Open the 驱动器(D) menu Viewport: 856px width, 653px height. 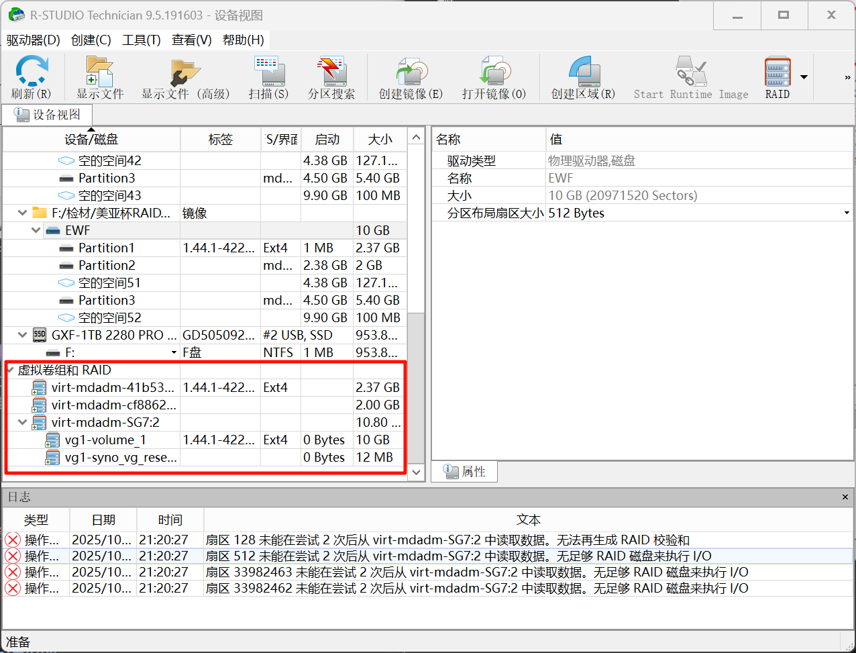click(34, 40)
